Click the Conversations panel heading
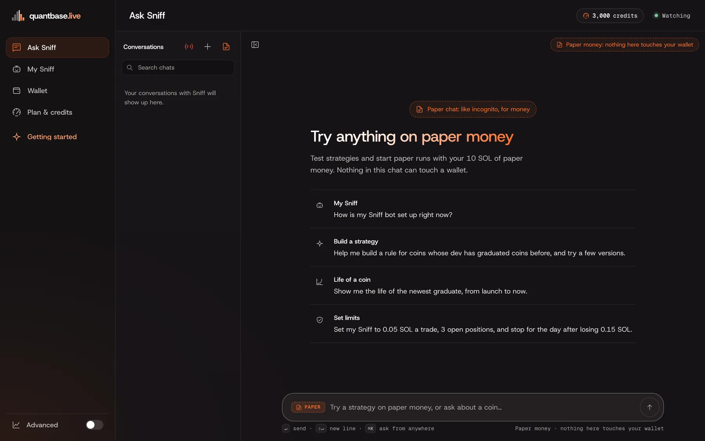This screenshot has height=441, width=705. click(143, 47)
